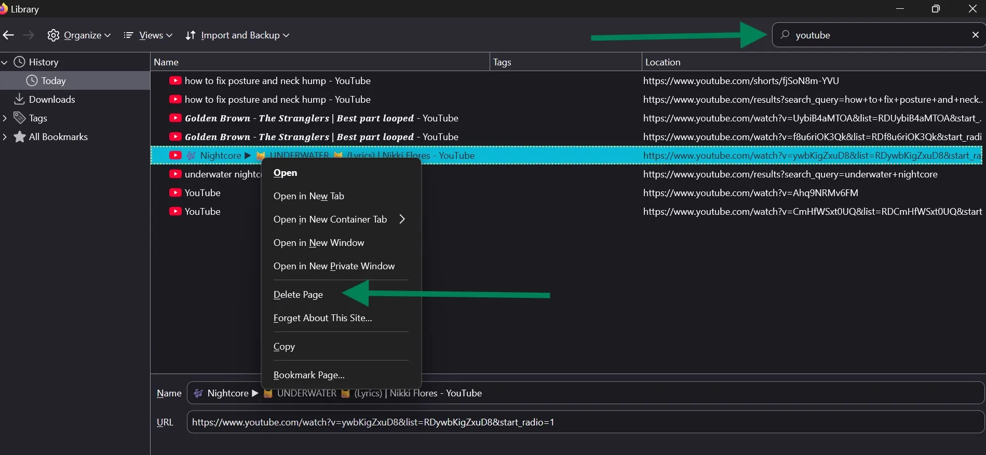Open the Views menu
The image size is (986, 455).
point(148,35)
